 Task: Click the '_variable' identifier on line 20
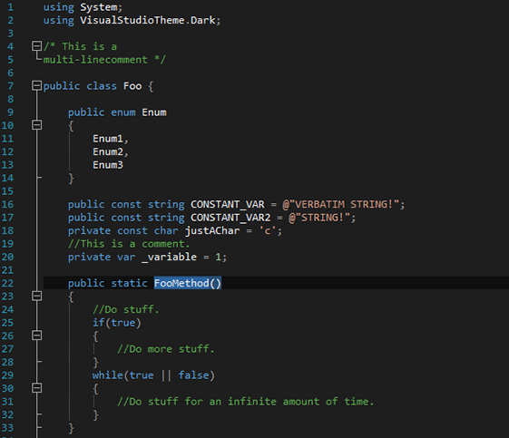click(170, 257)
